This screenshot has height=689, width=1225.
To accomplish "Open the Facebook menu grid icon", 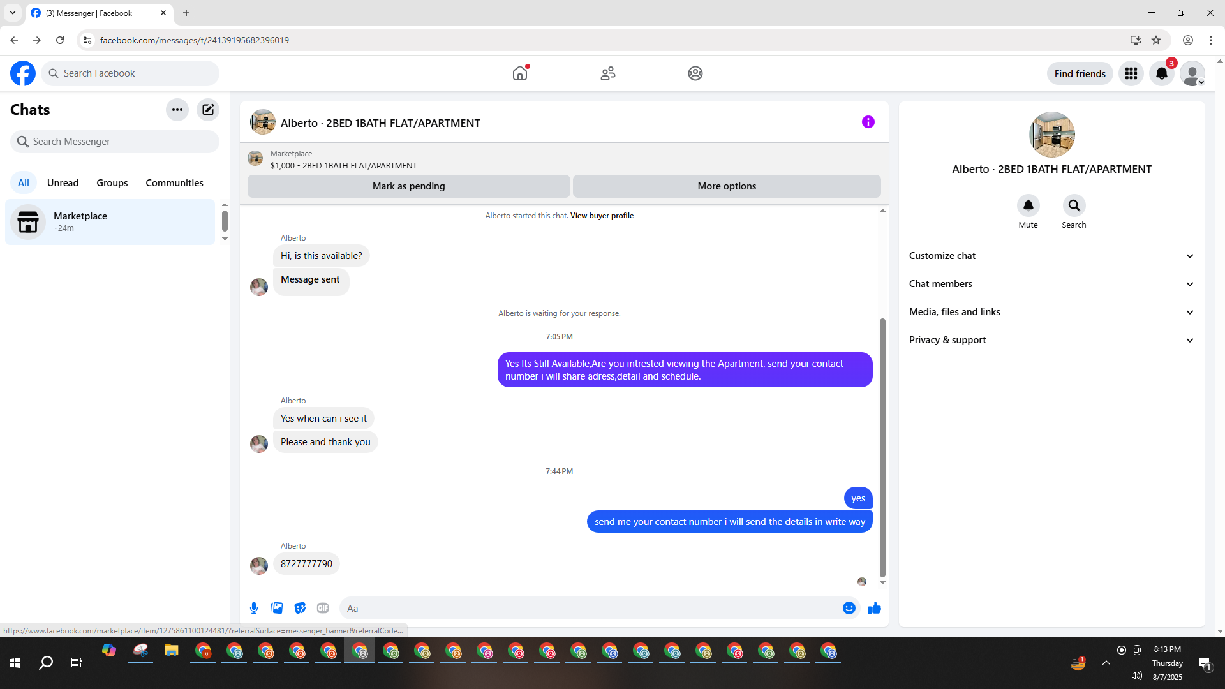I will click(1131, 73).
